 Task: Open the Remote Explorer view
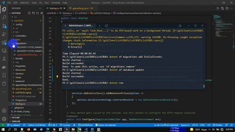4,51
